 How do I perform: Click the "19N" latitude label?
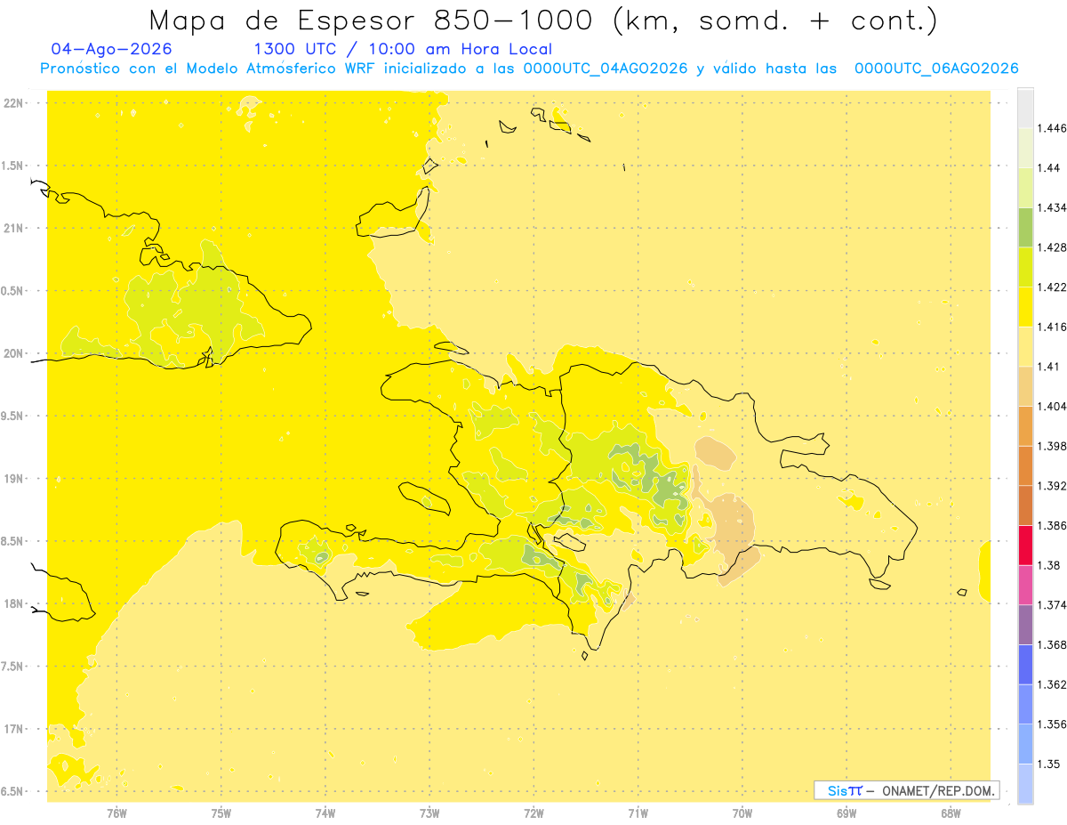(x=15, y=479)
